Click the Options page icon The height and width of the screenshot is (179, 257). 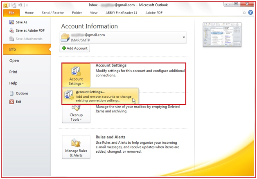click(x=11, y=93)
